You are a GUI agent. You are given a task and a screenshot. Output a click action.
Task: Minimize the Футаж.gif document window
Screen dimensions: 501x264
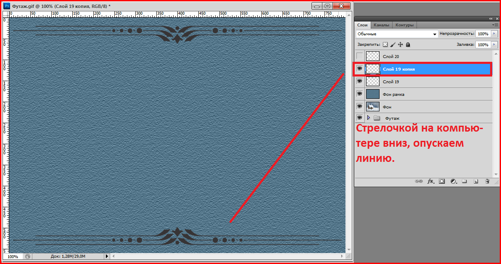tap(317, 6)
